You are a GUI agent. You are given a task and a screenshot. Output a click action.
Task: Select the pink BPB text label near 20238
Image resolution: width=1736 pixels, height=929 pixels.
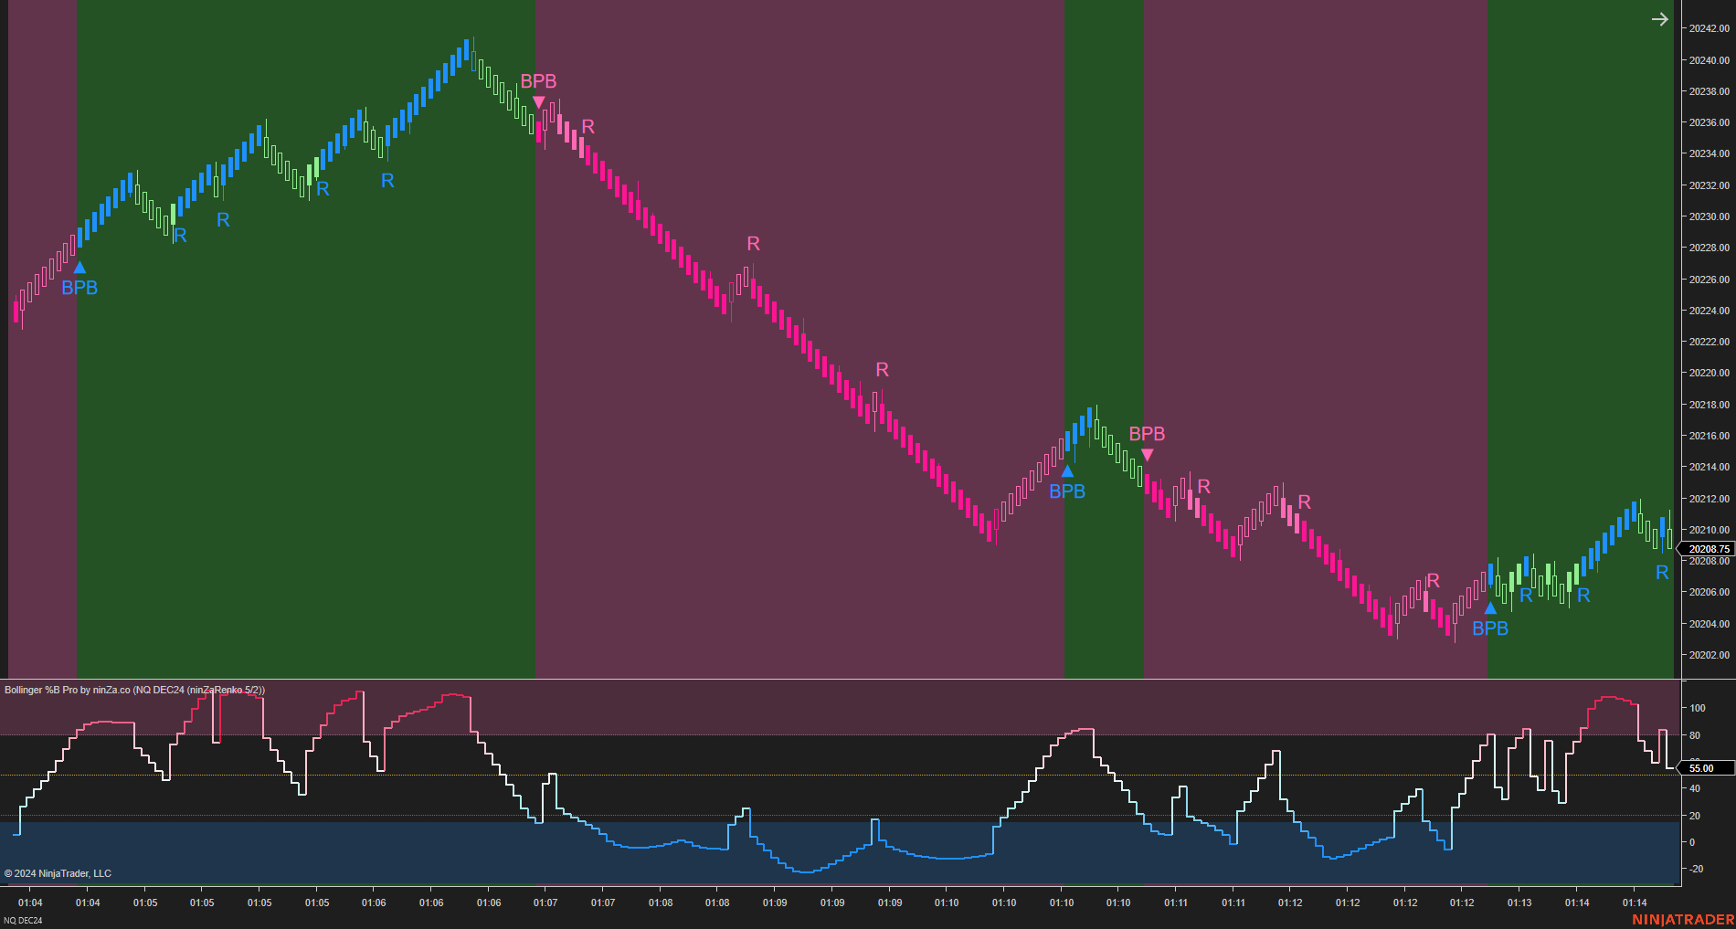pos(538,81)
